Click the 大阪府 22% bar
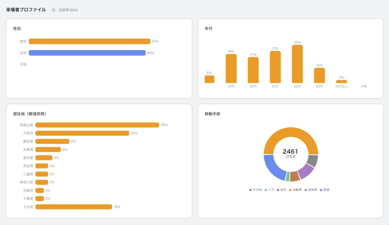Viewport: 389px width, 225px height. pos(82,133)
